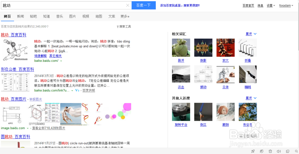The width and height of the screenshot is (299, 154).
Task: Click the 举报图片 report image link
Action: pyautogui.click(x=36, y=99)
